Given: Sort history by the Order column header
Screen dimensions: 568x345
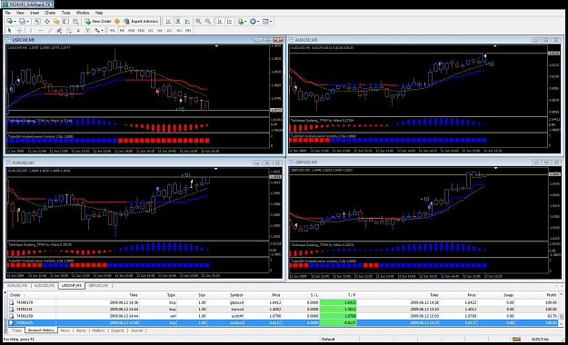Looking at the screenshot, I should pos(32,295).
